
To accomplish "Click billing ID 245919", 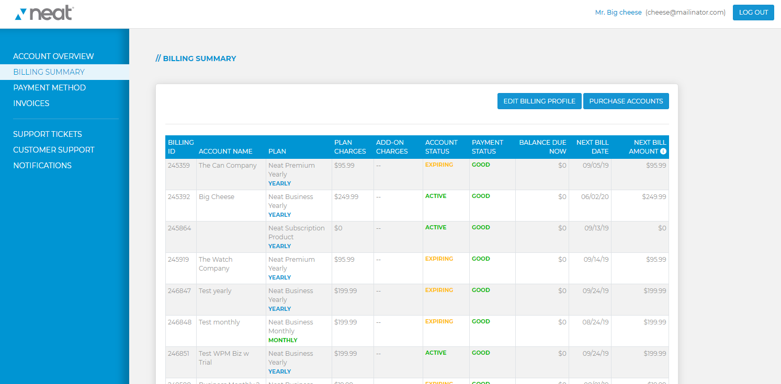I will (178, 260).
